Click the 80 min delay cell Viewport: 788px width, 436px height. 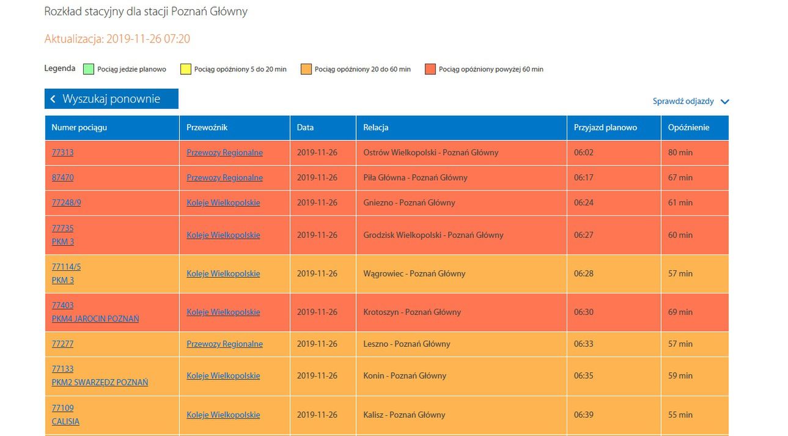tap(695, 153)
